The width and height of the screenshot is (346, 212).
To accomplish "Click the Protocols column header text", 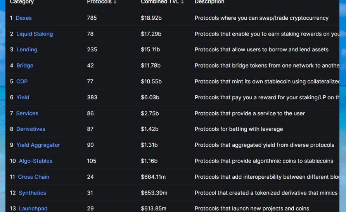I will (x=99, y=2).
